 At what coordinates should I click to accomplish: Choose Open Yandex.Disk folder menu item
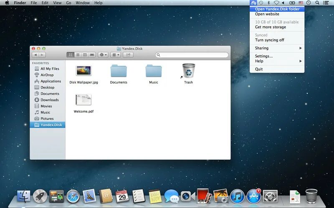pos(277,9)
